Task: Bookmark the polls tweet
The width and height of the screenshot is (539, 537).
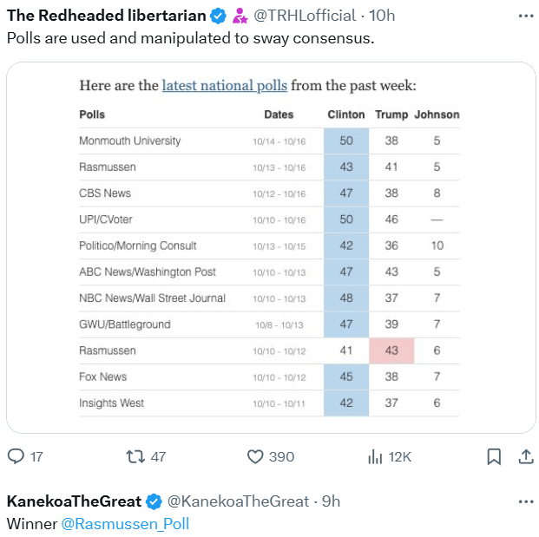Action: tap(493, 456)
